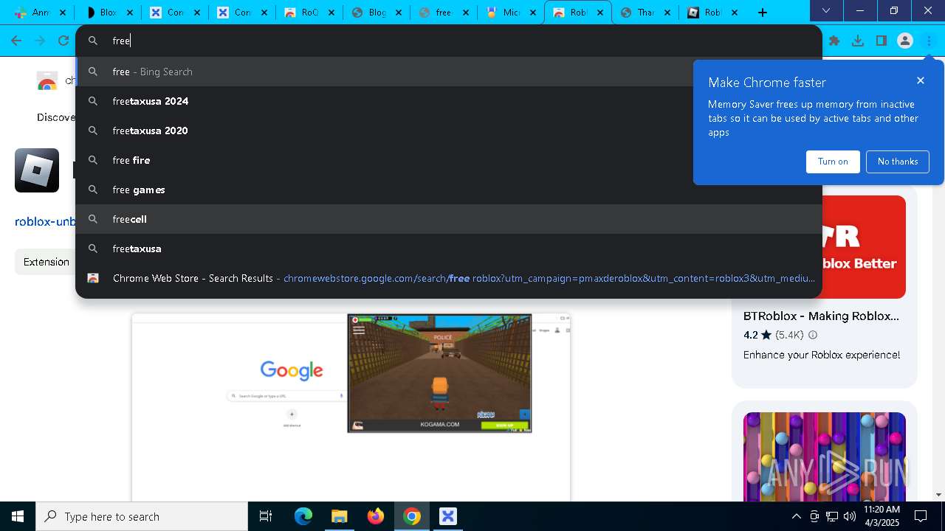Open Chrome Web Store Search Results suggestion
The width and height of the screenshot is (945, 531).
(449, 278)
